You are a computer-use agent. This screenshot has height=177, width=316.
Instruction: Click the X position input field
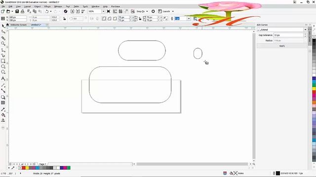point(18,18)
